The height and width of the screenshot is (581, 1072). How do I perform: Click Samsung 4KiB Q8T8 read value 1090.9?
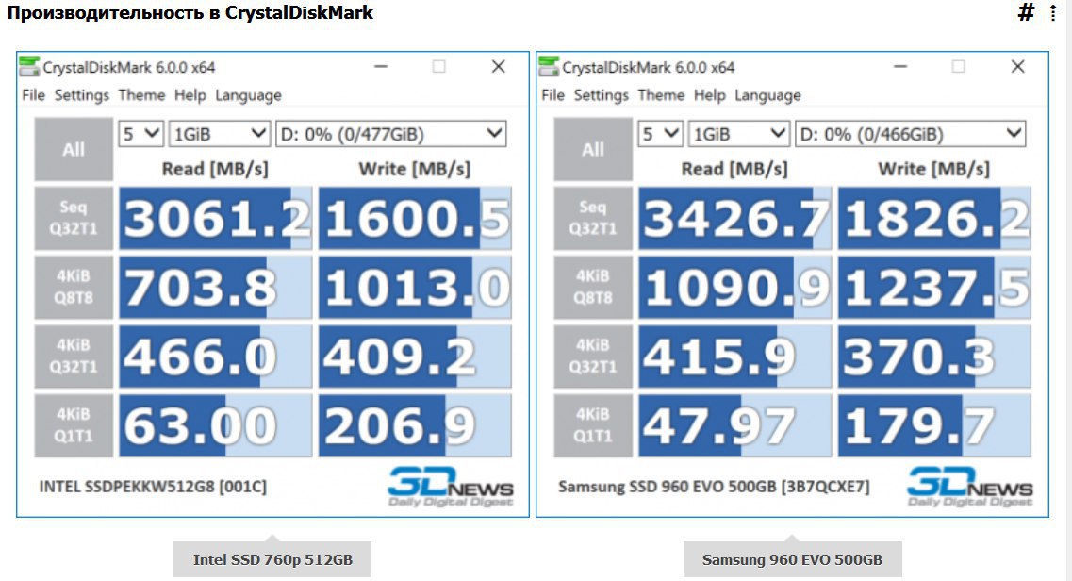point(735,287)
